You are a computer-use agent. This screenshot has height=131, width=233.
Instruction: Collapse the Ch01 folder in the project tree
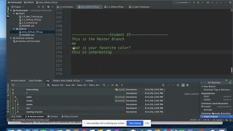point(14,13)
